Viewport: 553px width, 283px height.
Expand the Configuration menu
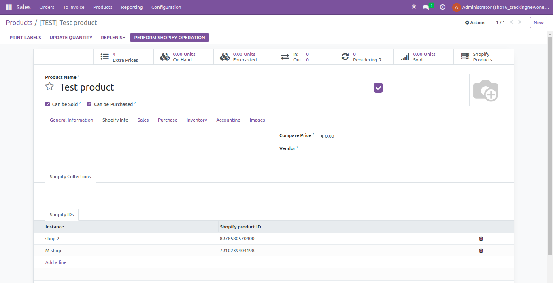click(x=166, y=7)
